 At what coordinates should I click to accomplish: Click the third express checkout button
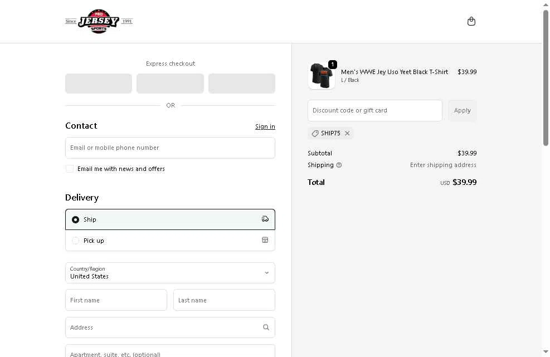tap(242, 84)
